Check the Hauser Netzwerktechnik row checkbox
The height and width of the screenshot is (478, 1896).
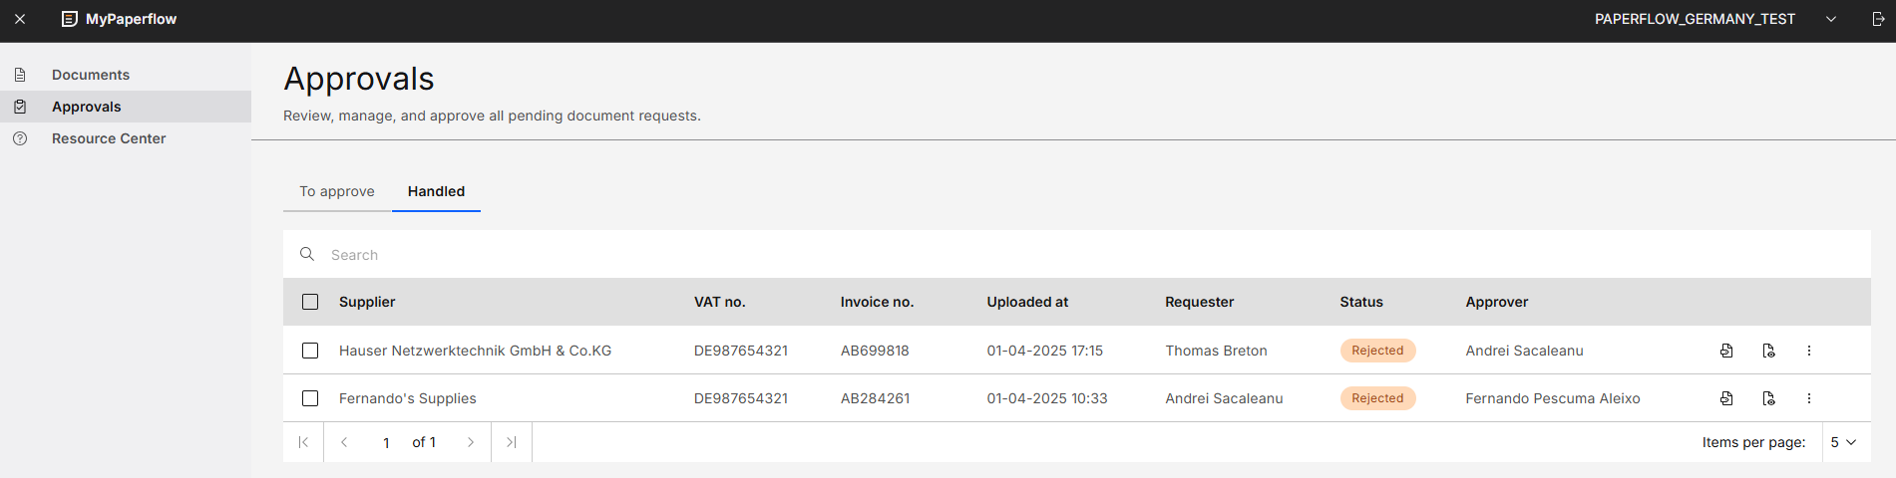tap(310, 351)
